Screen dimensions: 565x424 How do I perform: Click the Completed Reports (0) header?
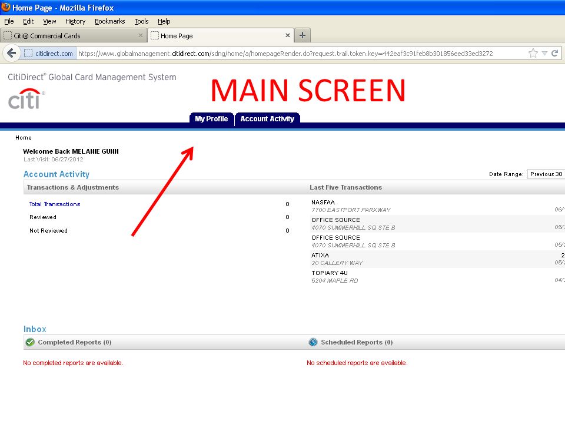75,342
